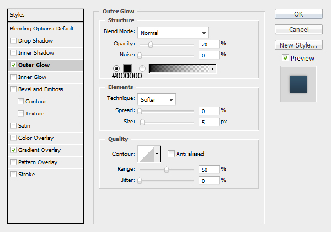Image resolution: width=331 pixels, height=232 pixels.
Task: Enable the Drop Shadow checkbox
Action: [x=13, y=40]
